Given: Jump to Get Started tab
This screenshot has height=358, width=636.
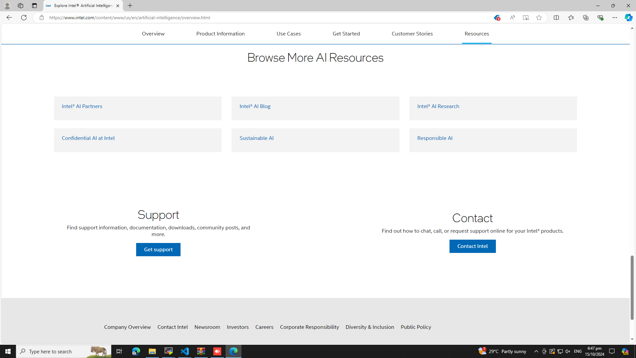Looking at the screenshot, I should [346, 34].
